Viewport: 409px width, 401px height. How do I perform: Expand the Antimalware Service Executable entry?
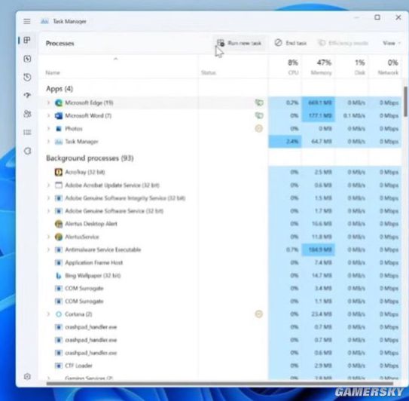[48, 249]
